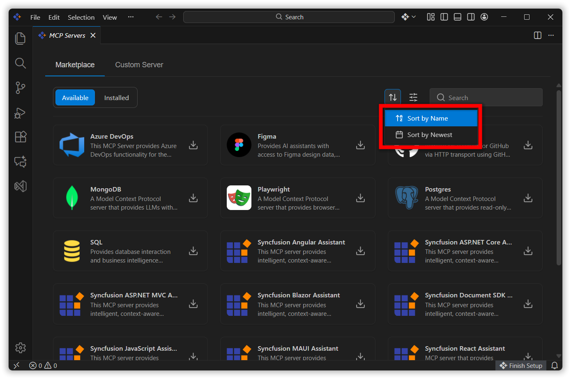This screenshot has width=571, height=379.
Task: Open the Manage gear icon
Action: pyautogui.click(x=20, y=348)
